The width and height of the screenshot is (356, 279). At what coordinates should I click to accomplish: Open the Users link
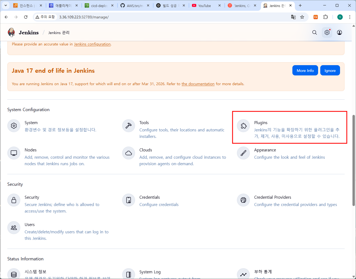(30, 225)
